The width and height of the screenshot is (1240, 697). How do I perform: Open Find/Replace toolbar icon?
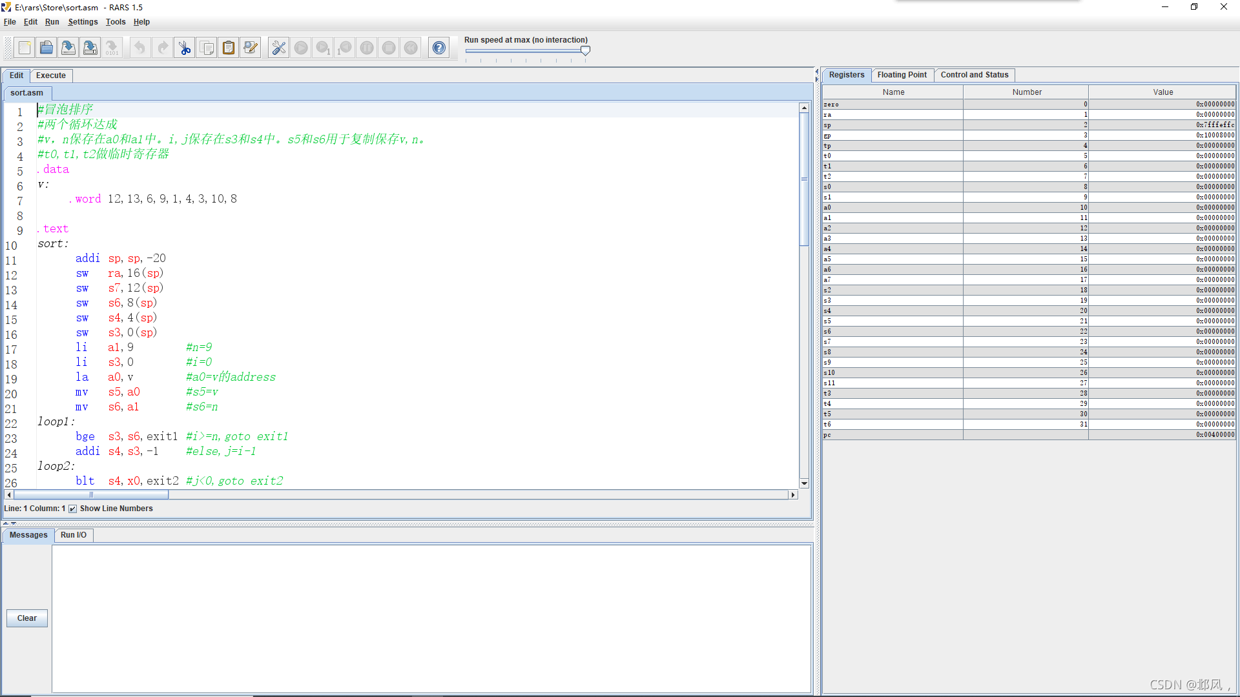251,48
